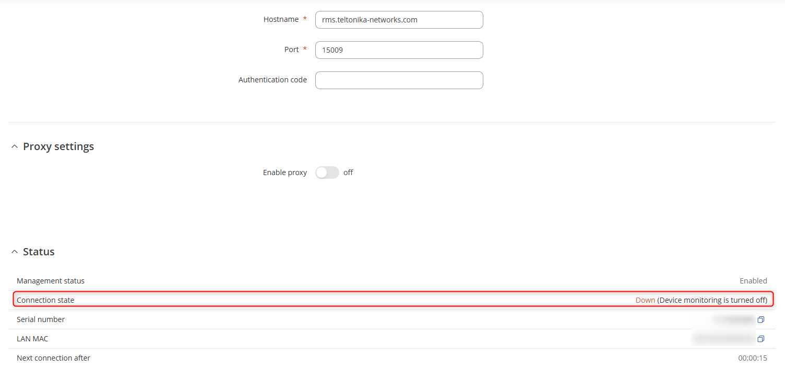Click the "Status" section heading text
The image size is (785, 370).
pos(39,252)
